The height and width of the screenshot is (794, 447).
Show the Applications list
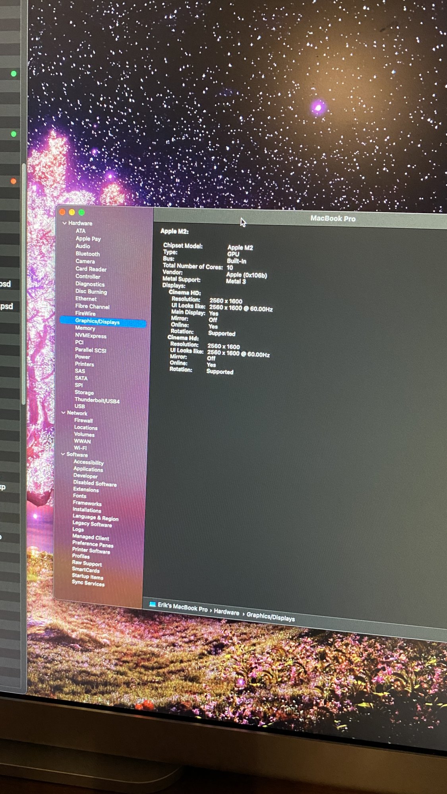pyautogui.click(x=88, y=469)
